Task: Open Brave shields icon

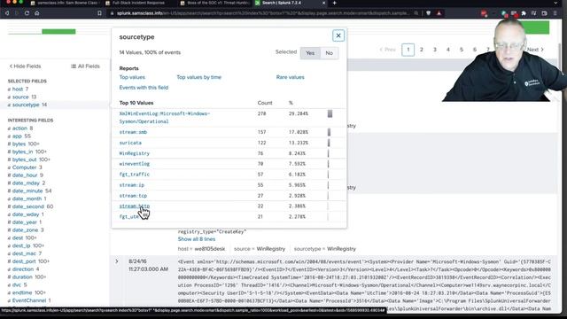Action: coord(429,13)
